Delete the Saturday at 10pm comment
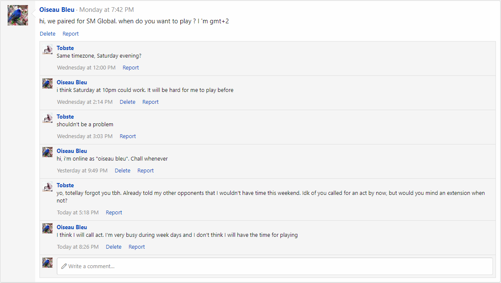The width and height of the screenshot is (501, 283). coord(127,102)
